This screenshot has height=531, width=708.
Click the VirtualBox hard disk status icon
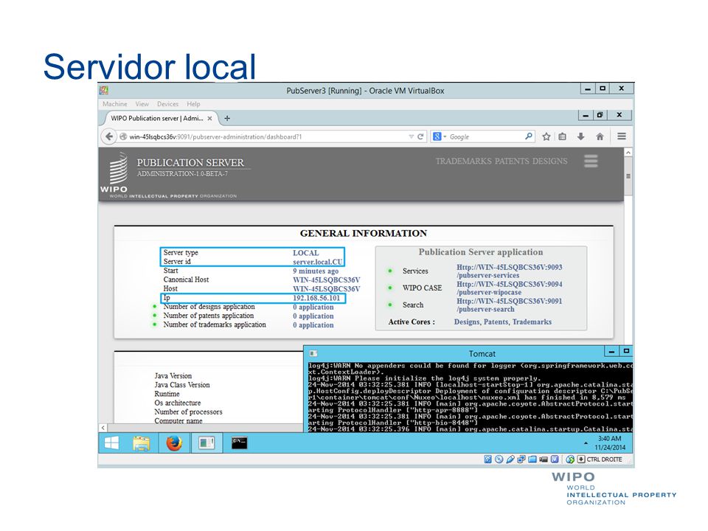pyautogui.click(x=487, y=459)
